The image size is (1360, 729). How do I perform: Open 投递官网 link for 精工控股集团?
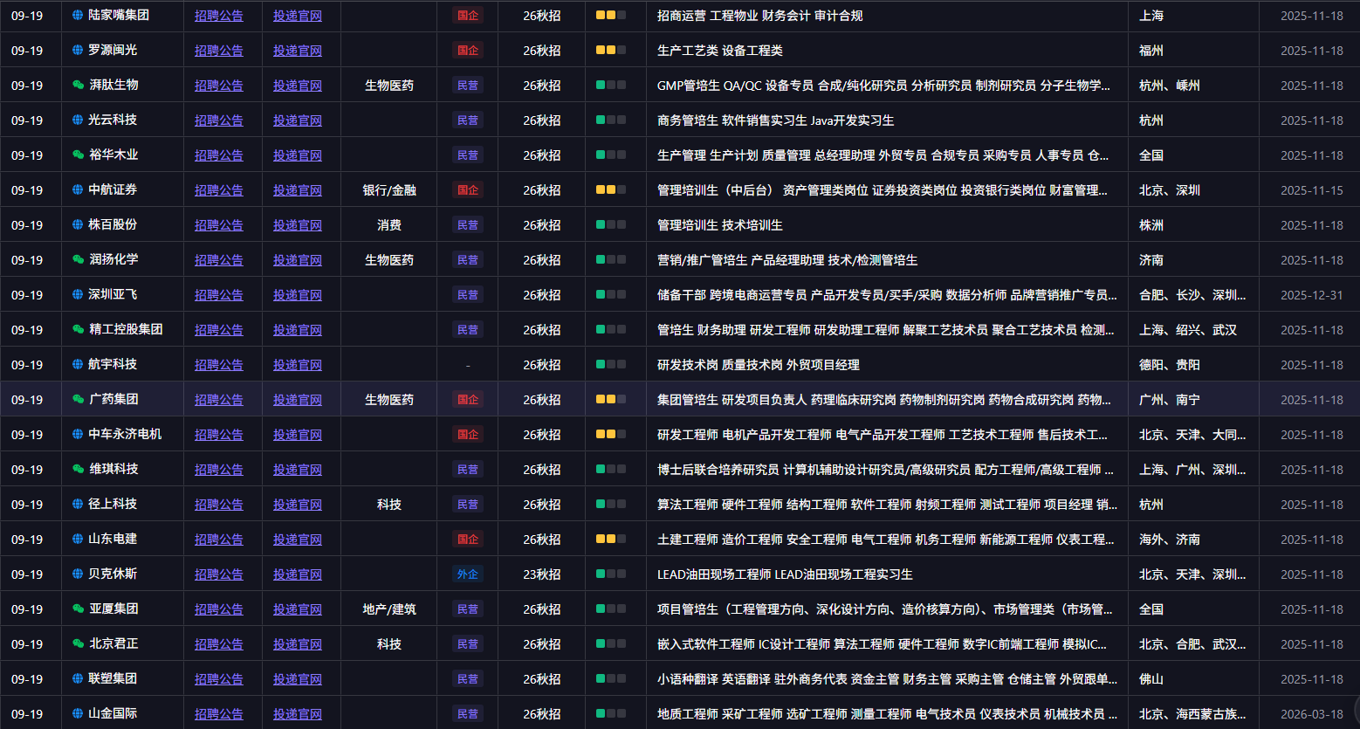point(298,330)
